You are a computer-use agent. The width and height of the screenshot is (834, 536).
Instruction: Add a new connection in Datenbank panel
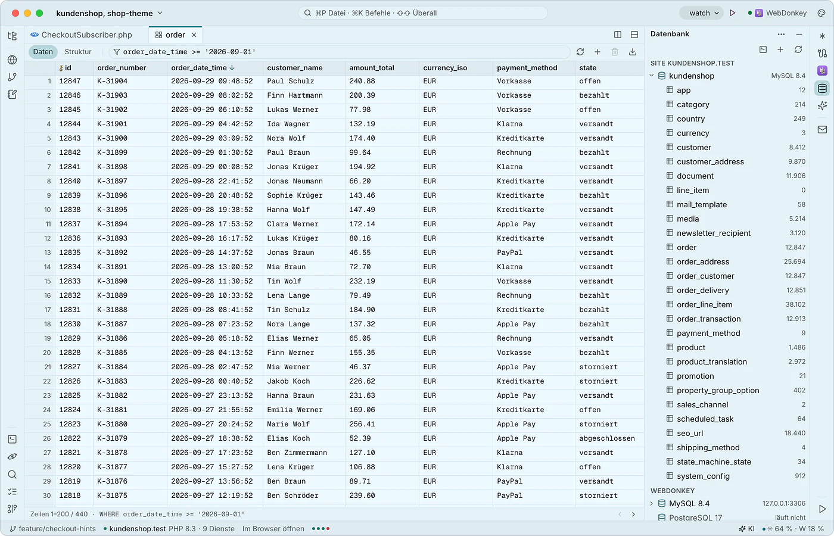tap(780, 49)
